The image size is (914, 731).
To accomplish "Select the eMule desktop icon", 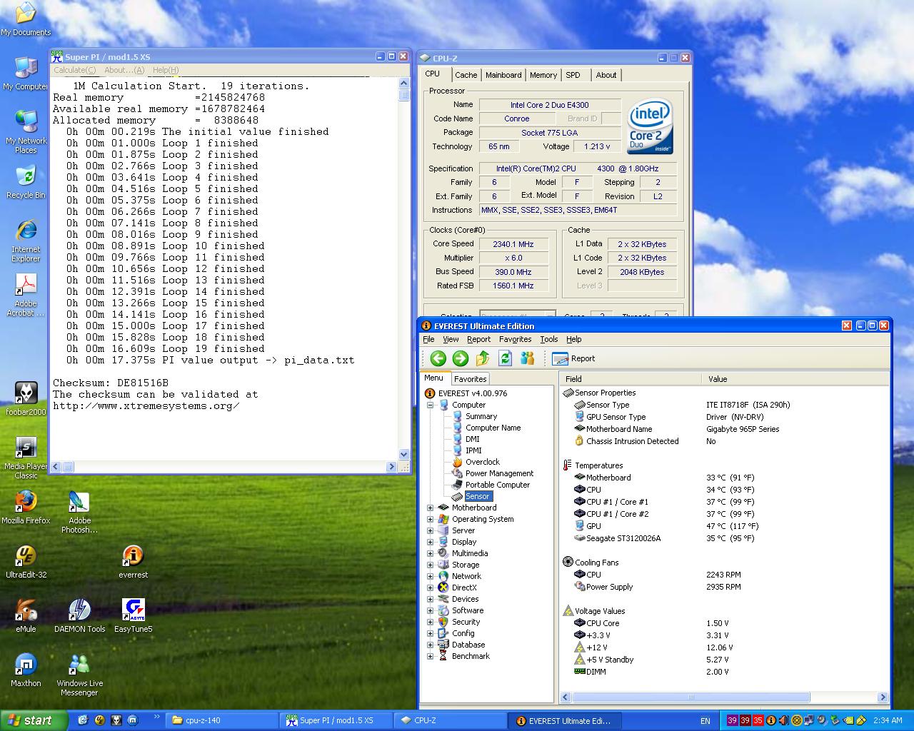I will [26, 616].
